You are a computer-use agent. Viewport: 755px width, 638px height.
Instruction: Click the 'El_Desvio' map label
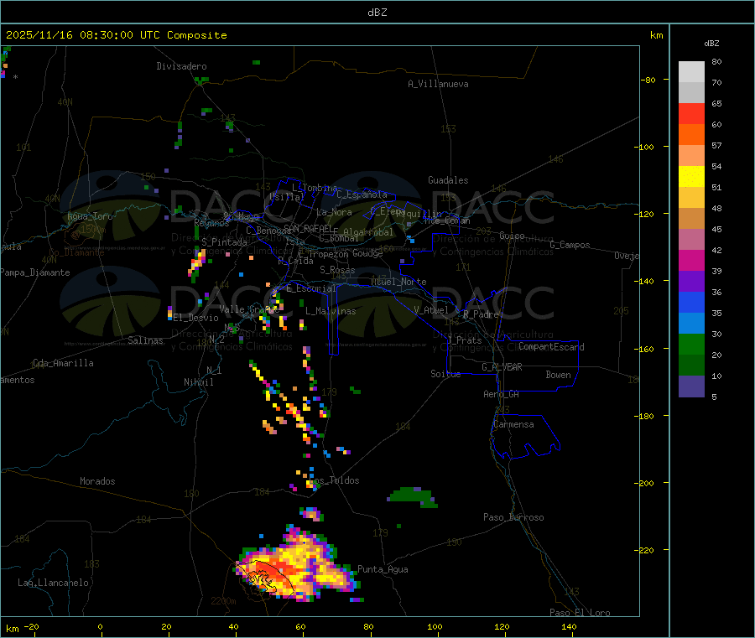click(195, 318)
